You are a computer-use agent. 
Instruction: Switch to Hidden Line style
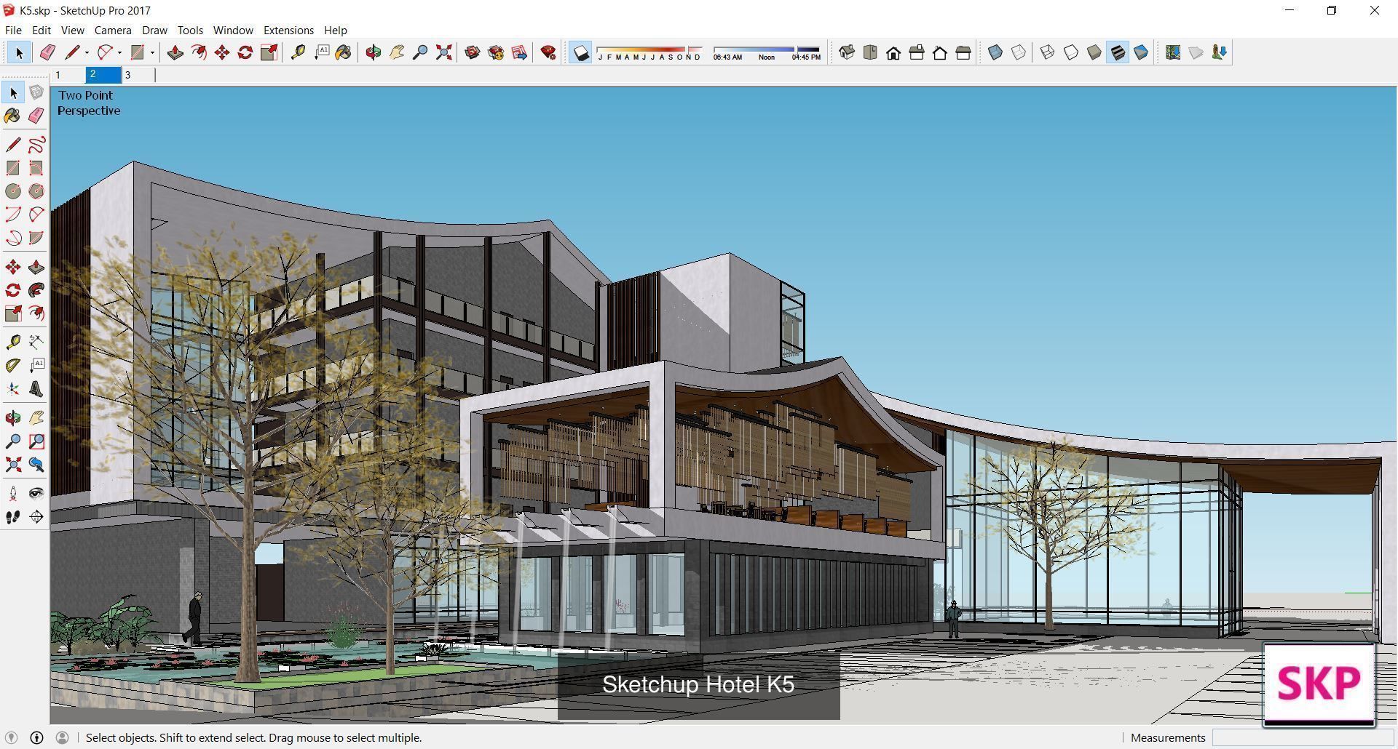tap(1070, 52)
